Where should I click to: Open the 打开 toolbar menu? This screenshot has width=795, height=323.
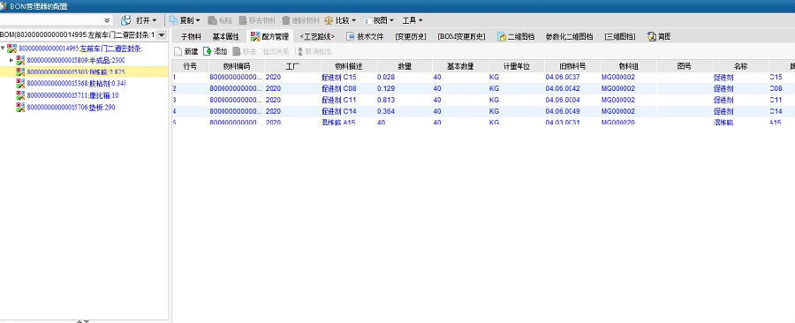[x=146, y=20]
